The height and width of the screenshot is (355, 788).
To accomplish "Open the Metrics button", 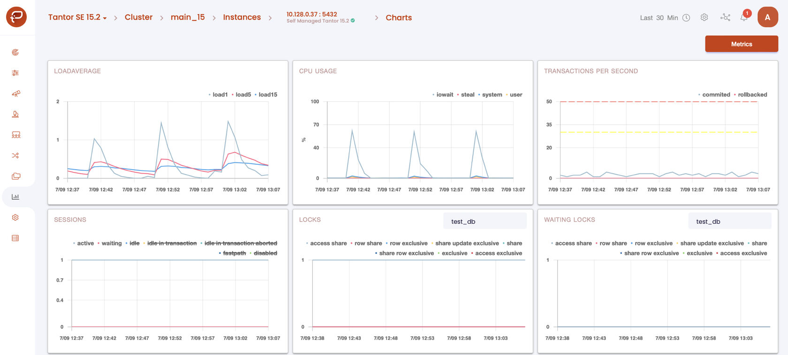I will (742, 44).
